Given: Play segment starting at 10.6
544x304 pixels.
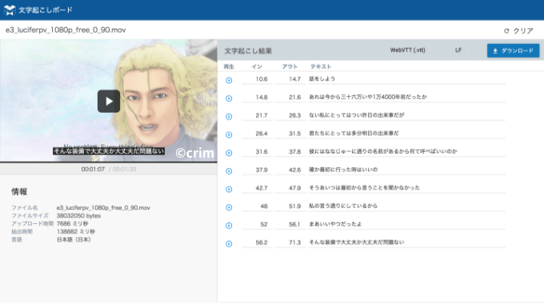Looking at the screenshot, I should (x=229, y=80).
